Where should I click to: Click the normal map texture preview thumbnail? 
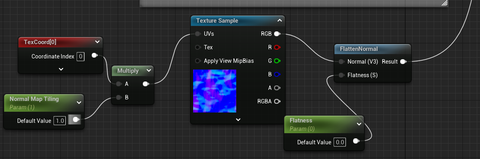coord(215,91)
